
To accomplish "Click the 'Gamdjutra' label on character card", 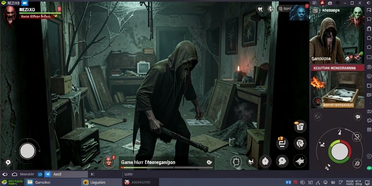I will [321, 58].
